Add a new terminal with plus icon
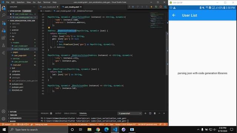 point(146,113)
